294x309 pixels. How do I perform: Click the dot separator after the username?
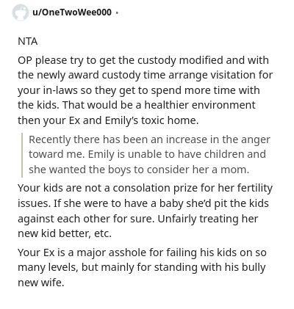pos(117,12)
